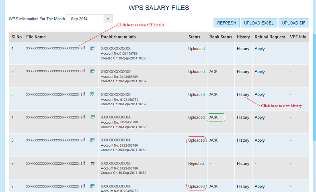This screenshot has height=192, width=316.
Task: View History for rejected row 6
Action: coord(243,163)
